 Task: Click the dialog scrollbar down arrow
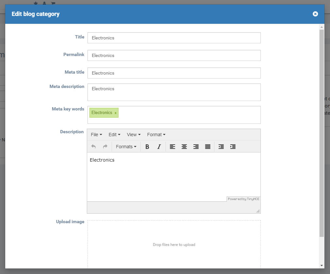(x=322, y=266)
